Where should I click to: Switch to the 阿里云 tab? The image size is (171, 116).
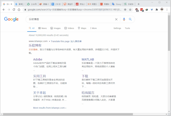[x=93, y=4]
